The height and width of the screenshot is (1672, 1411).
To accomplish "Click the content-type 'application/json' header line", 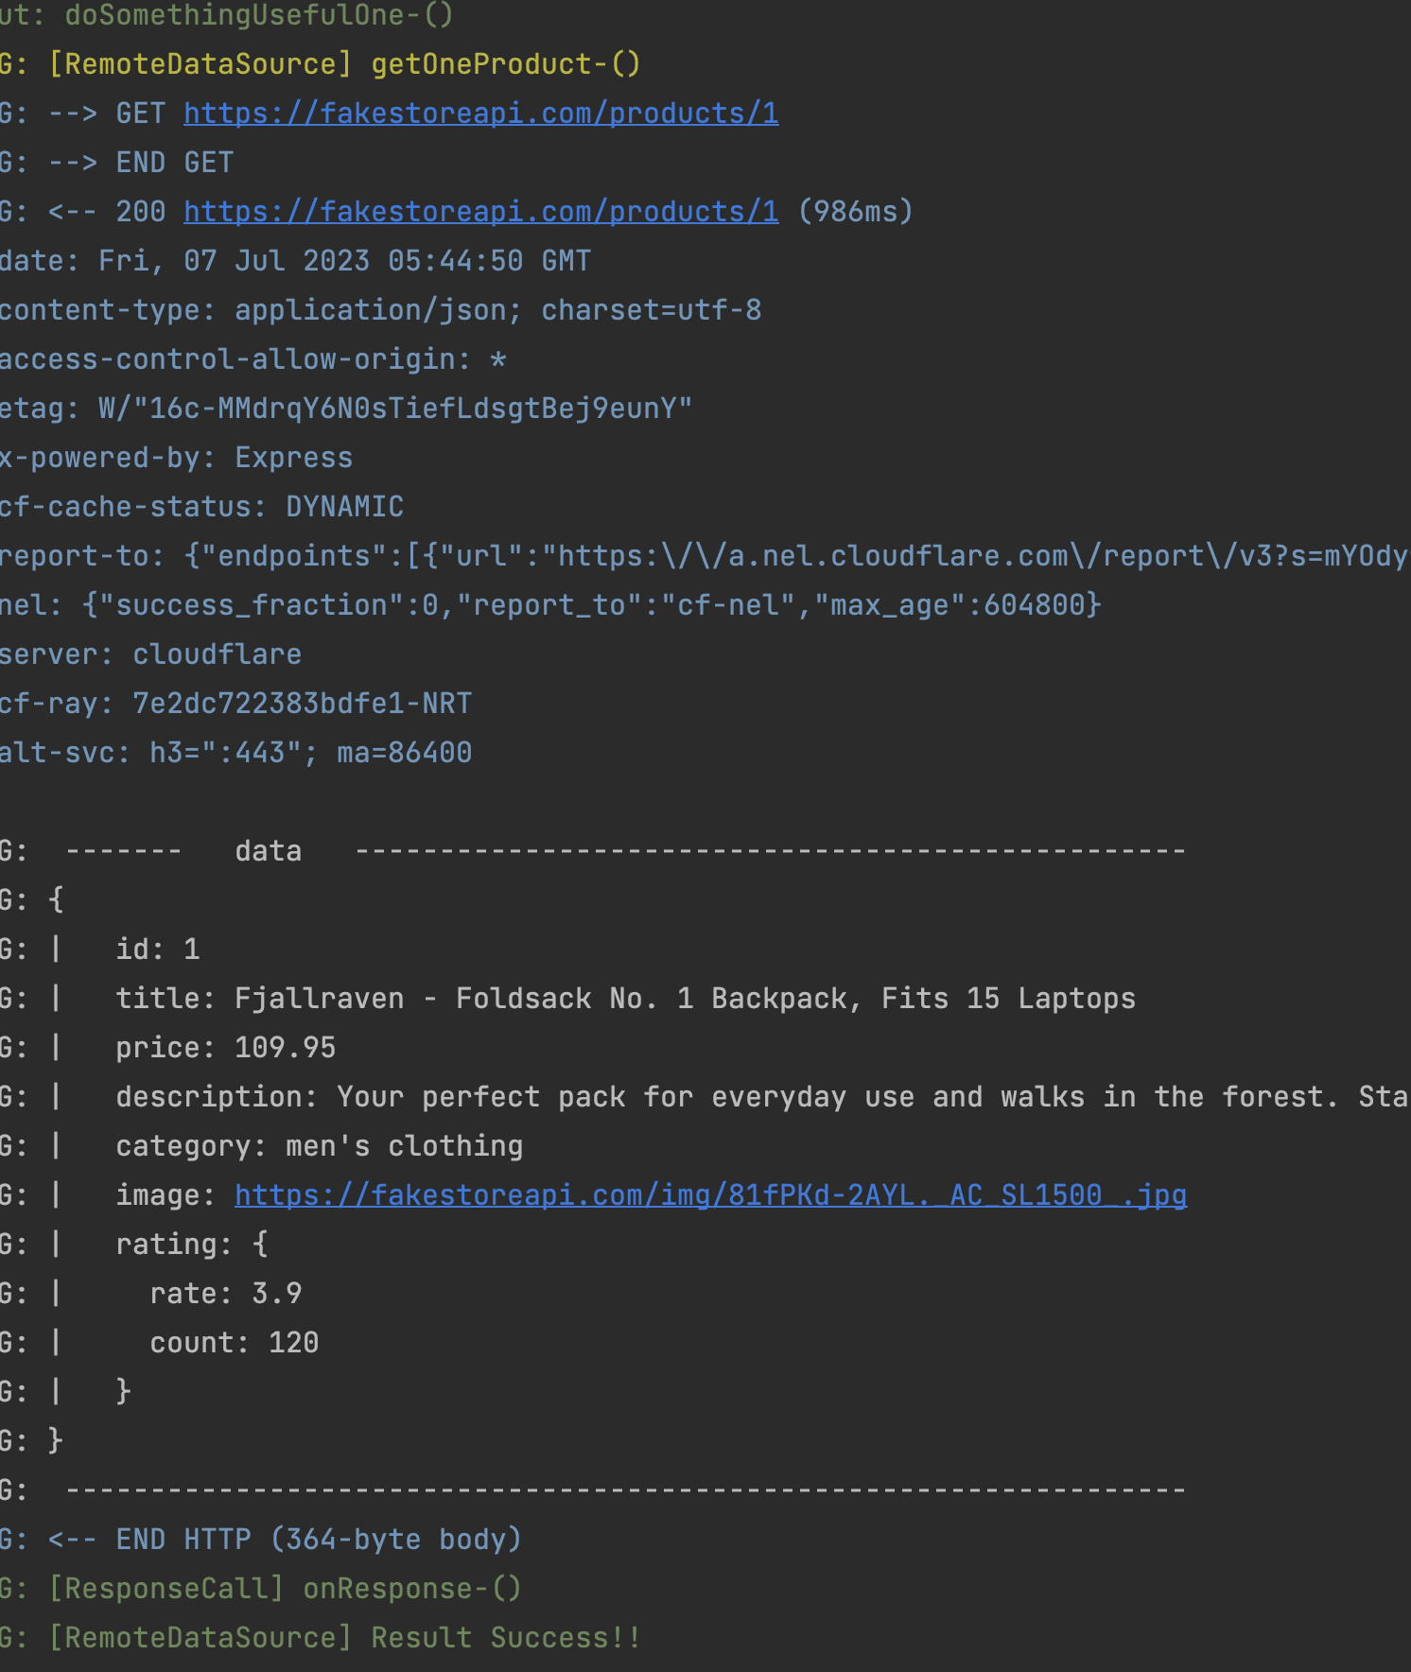I will (380, 310).
